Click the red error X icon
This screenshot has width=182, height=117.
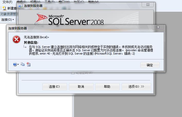click(x=16, y=39)
